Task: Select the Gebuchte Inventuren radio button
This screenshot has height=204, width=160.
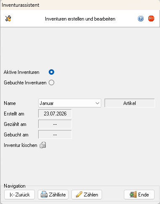Action: tap(51, 83)
